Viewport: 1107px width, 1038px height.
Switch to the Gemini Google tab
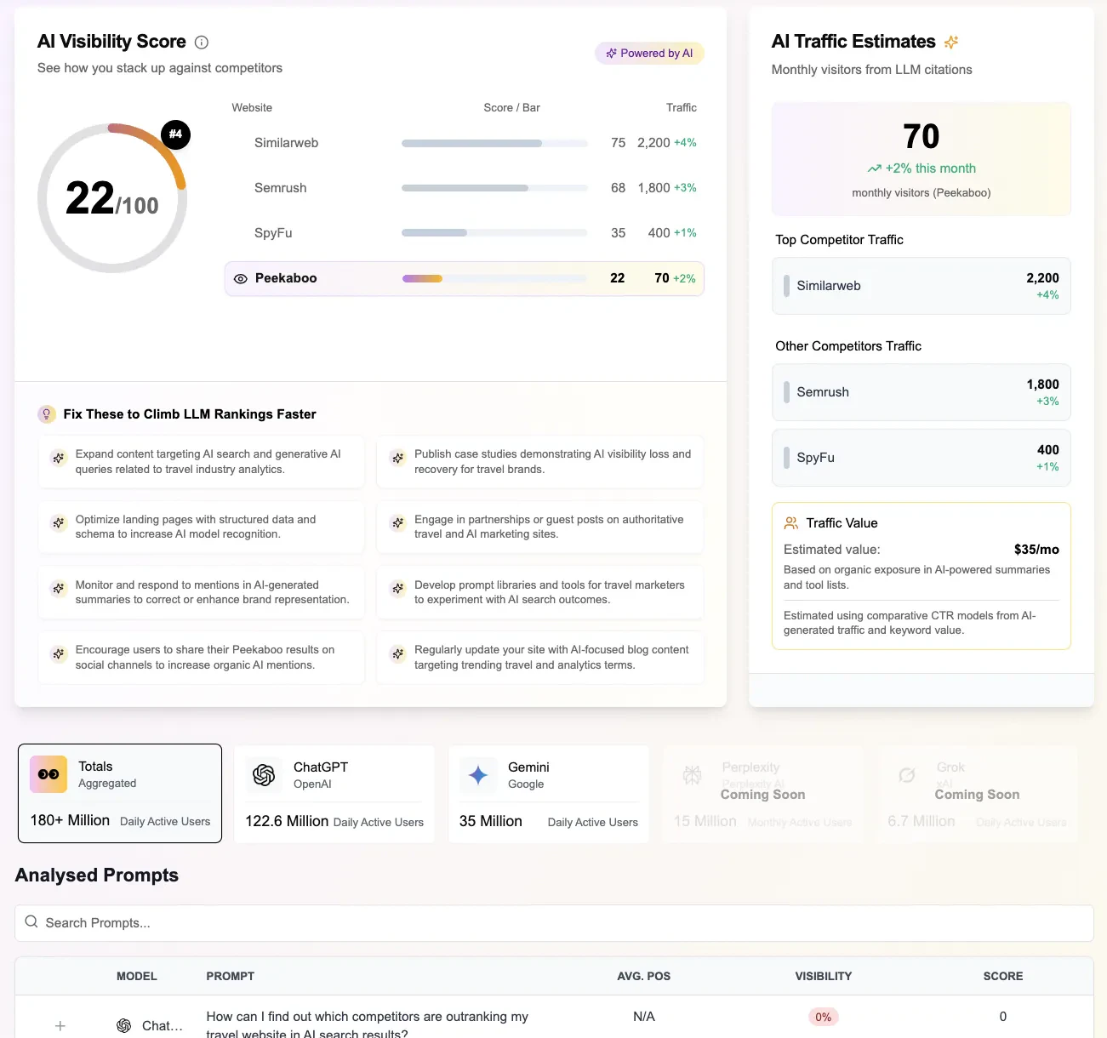549,794
